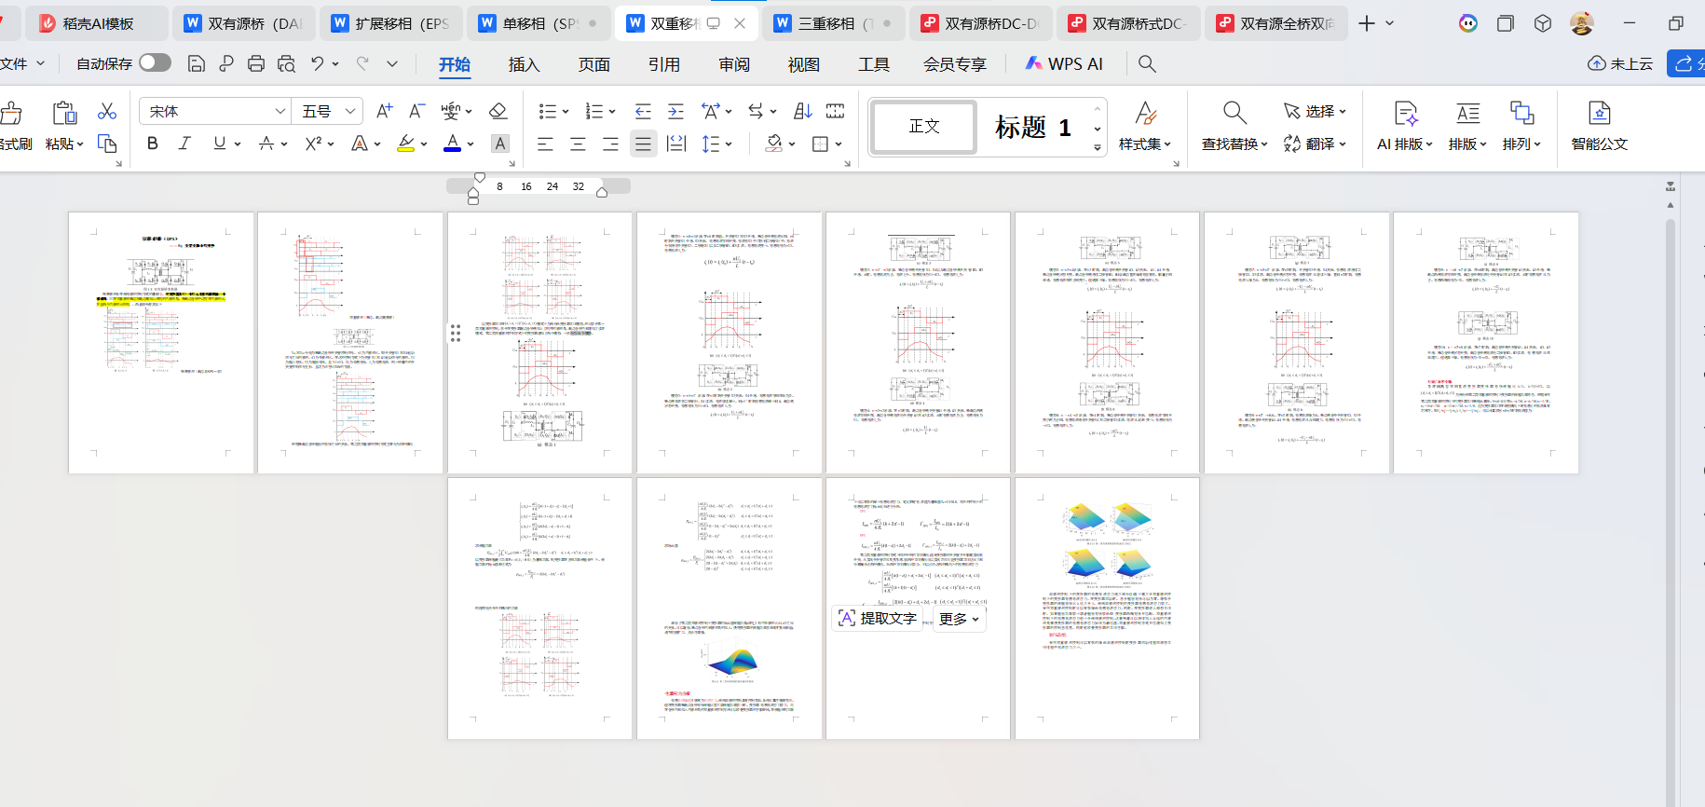1705x807 pixels.
Task: Toggle the 自动保存 auto-save switch
Action: click(x=155, y=62)
